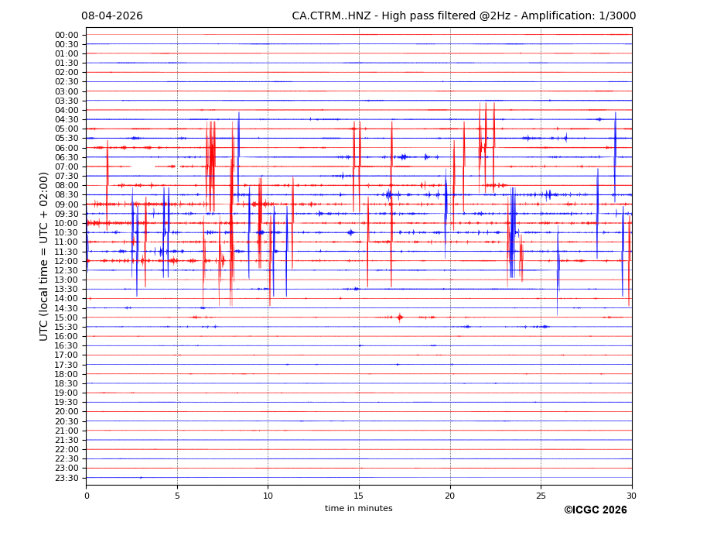
Task: Click the date label 08-04-2026
Action: click(x=112, y=16)
